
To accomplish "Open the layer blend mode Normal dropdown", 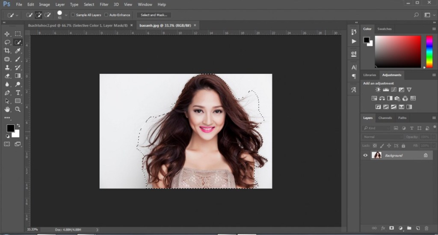I will 383,137.
